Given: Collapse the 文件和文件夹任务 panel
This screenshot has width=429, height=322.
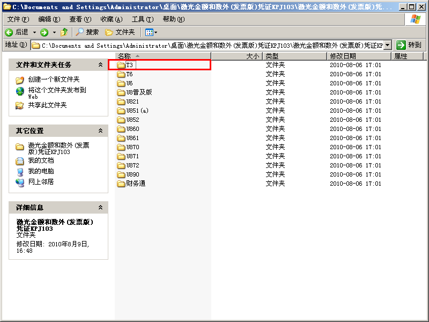Looking at the screenshot, I should [100, 64].
